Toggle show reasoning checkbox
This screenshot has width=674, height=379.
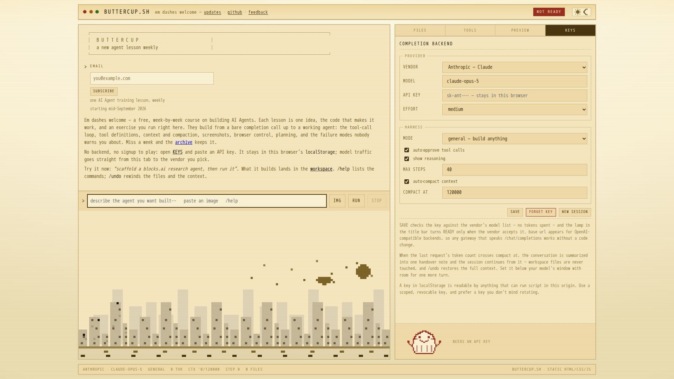[407, 159]
